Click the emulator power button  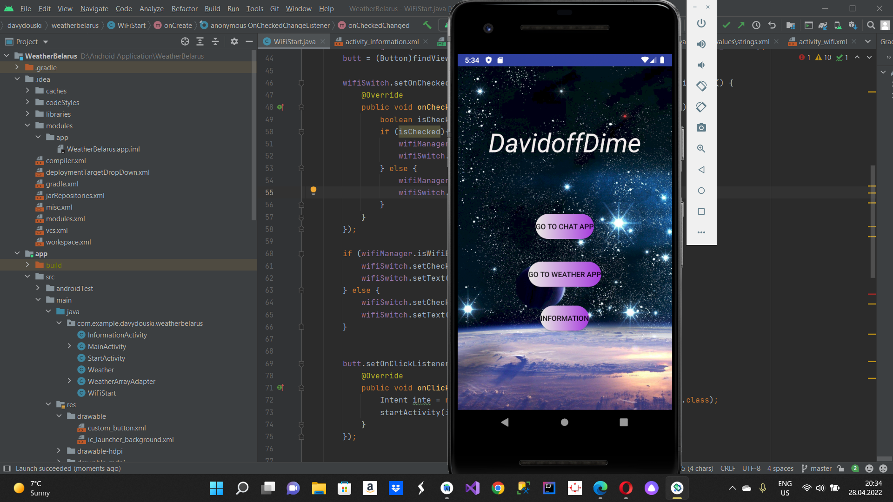tap(701, 23)
